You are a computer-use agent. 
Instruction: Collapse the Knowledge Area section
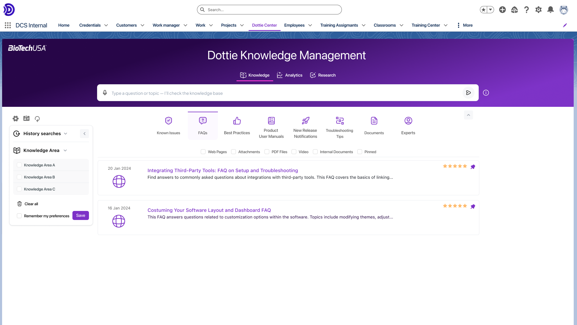pos(66,150)
